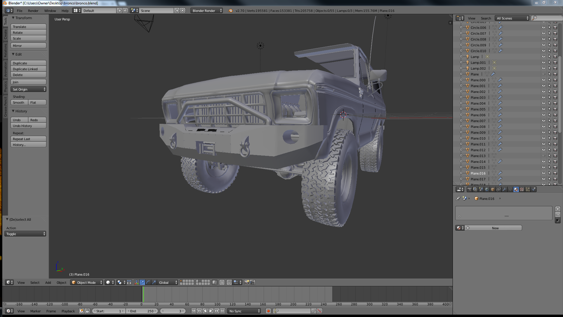Open the Material properties sphere tab
Image resolution: width=563 pixels, height=317 pixels.
click(x=516, y=189)
